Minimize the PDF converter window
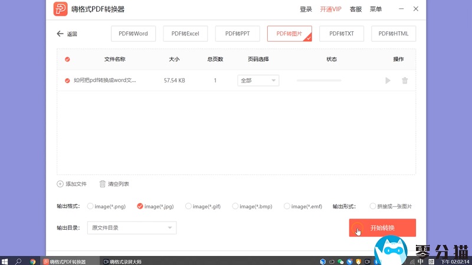Viewport: 472px width, 265px height. point(401,9)
